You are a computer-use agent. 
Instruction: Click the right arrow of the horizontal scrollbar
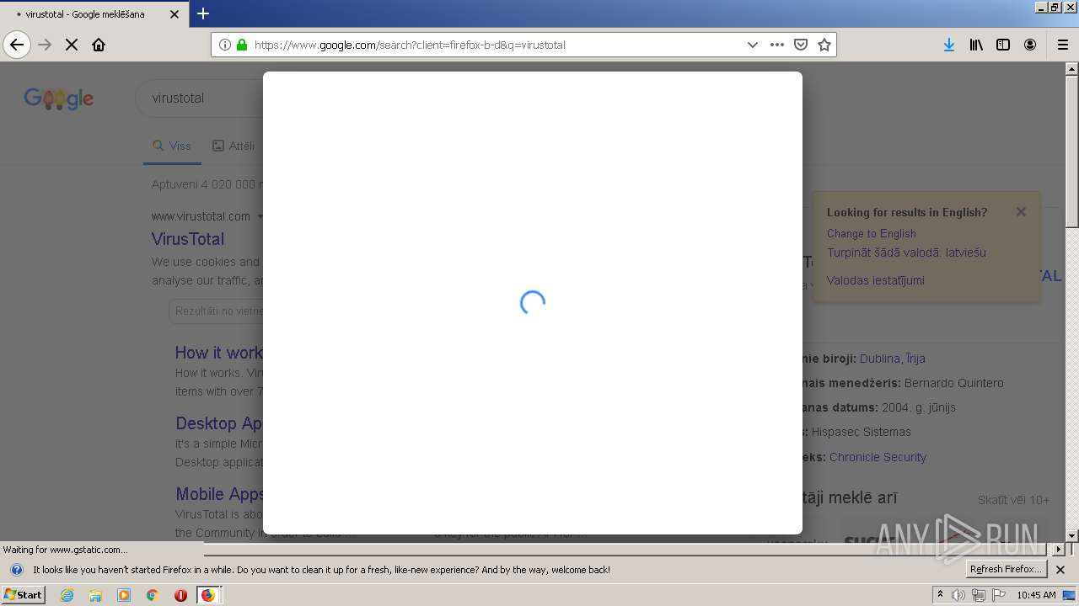coord(1059,549)
